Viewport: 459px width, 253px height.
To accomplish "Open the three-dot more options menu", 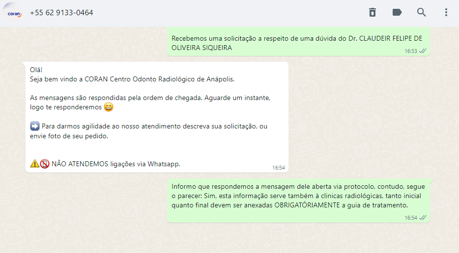I will 446,12.
